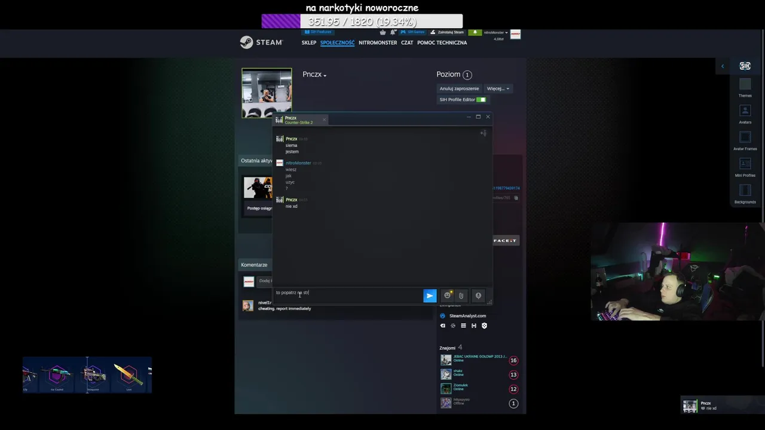Click the level 13 friend badge

[x=513, y=374]
